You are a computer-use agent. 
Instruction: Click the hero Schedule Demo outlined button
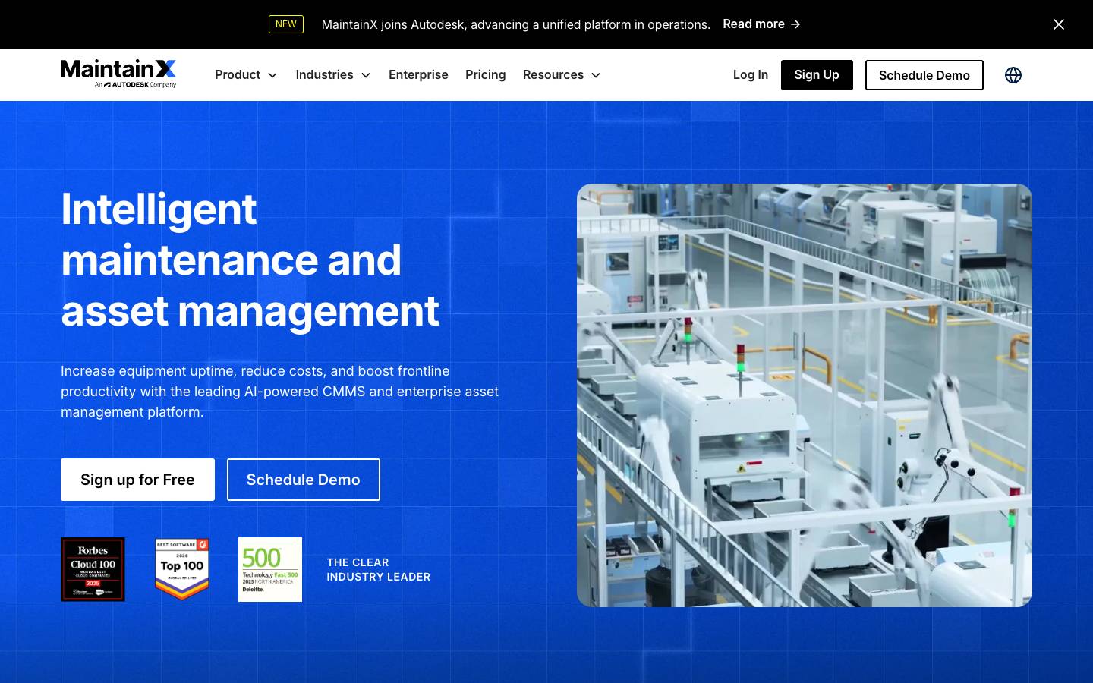pos(304,480)
